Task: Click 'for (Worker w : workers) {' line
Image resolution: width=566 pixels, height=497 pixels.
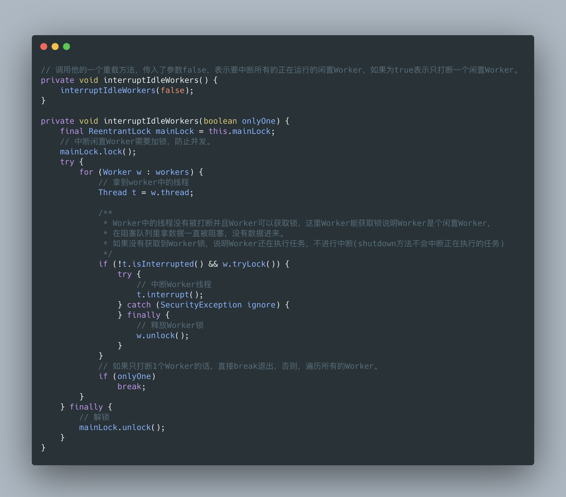Action: [x=141, y=172]
